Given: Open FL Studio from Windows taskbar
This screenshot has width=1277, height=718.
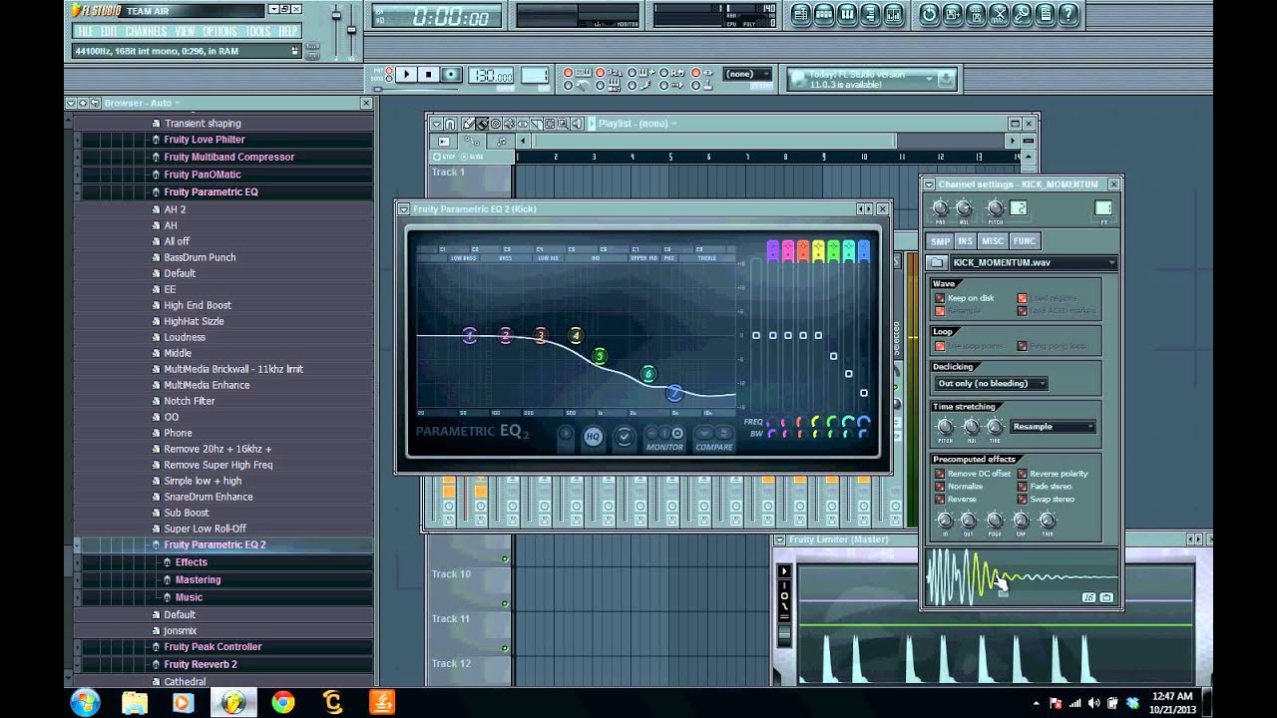Looking at the screenshot, I should coord(232,702).
